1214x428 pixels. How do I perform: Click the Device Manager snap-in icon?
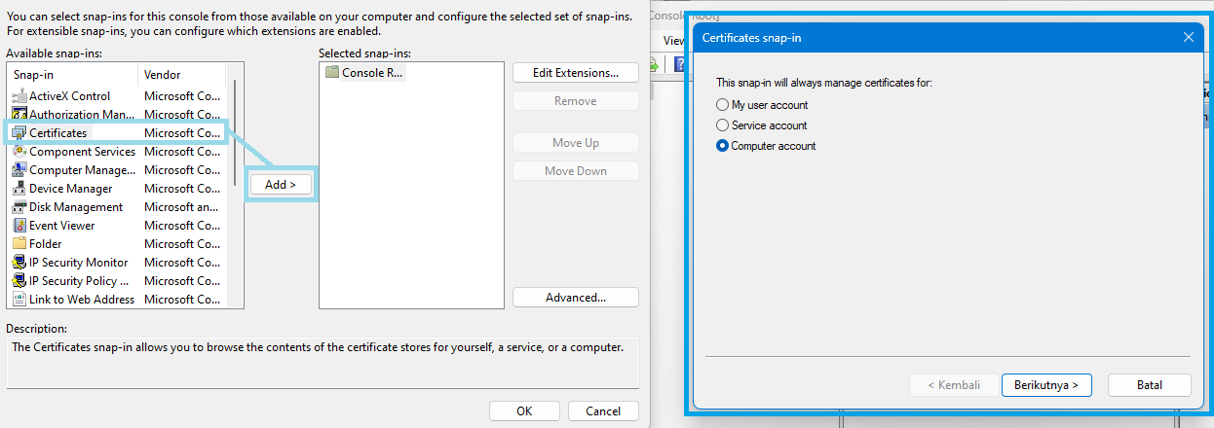click(19, 189)
